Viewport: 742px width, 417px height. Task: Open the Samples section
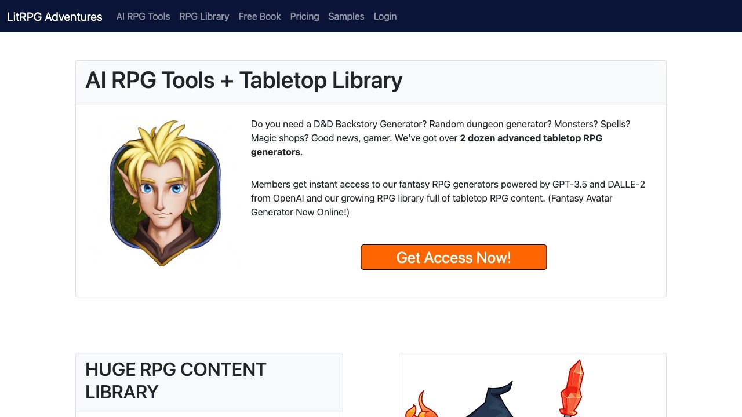click(346, 16)
